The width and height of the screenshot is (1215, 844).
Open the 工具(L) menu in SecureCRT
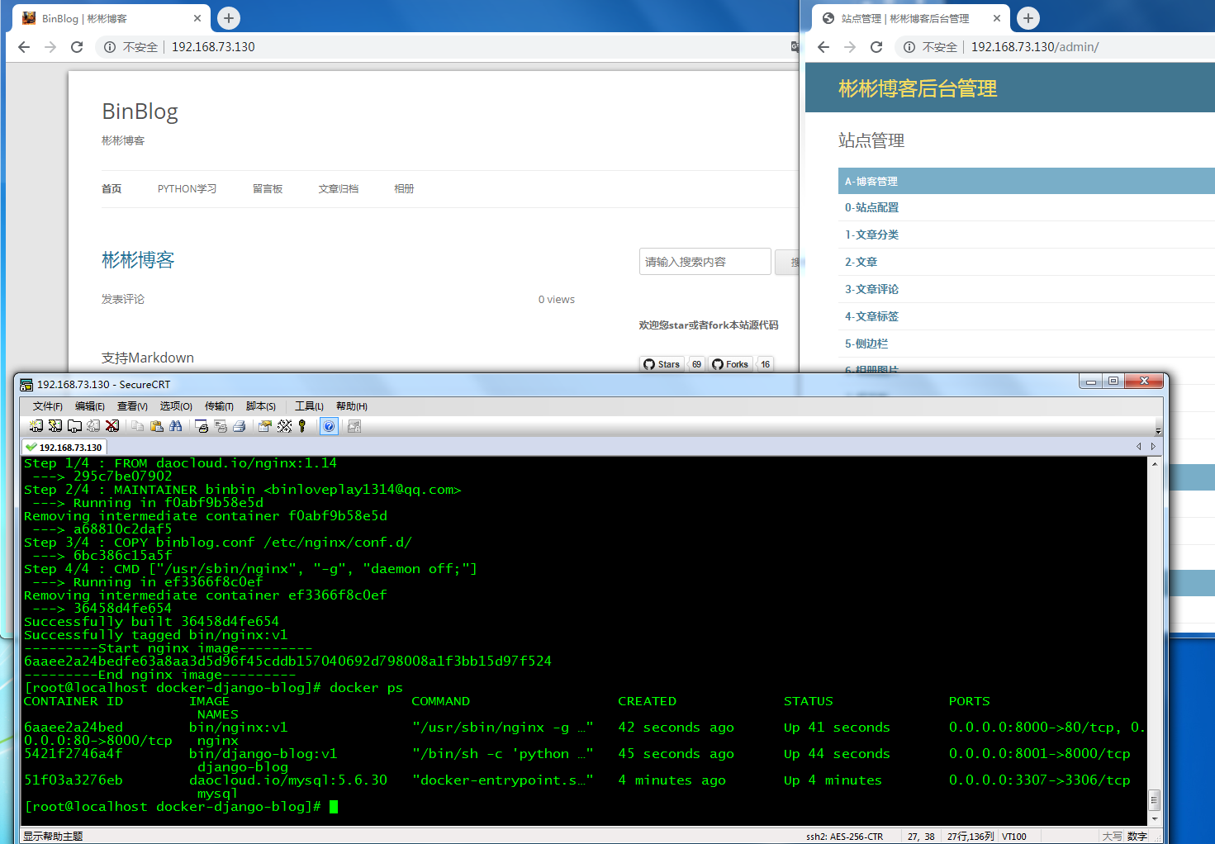click(x=309, y=406)
